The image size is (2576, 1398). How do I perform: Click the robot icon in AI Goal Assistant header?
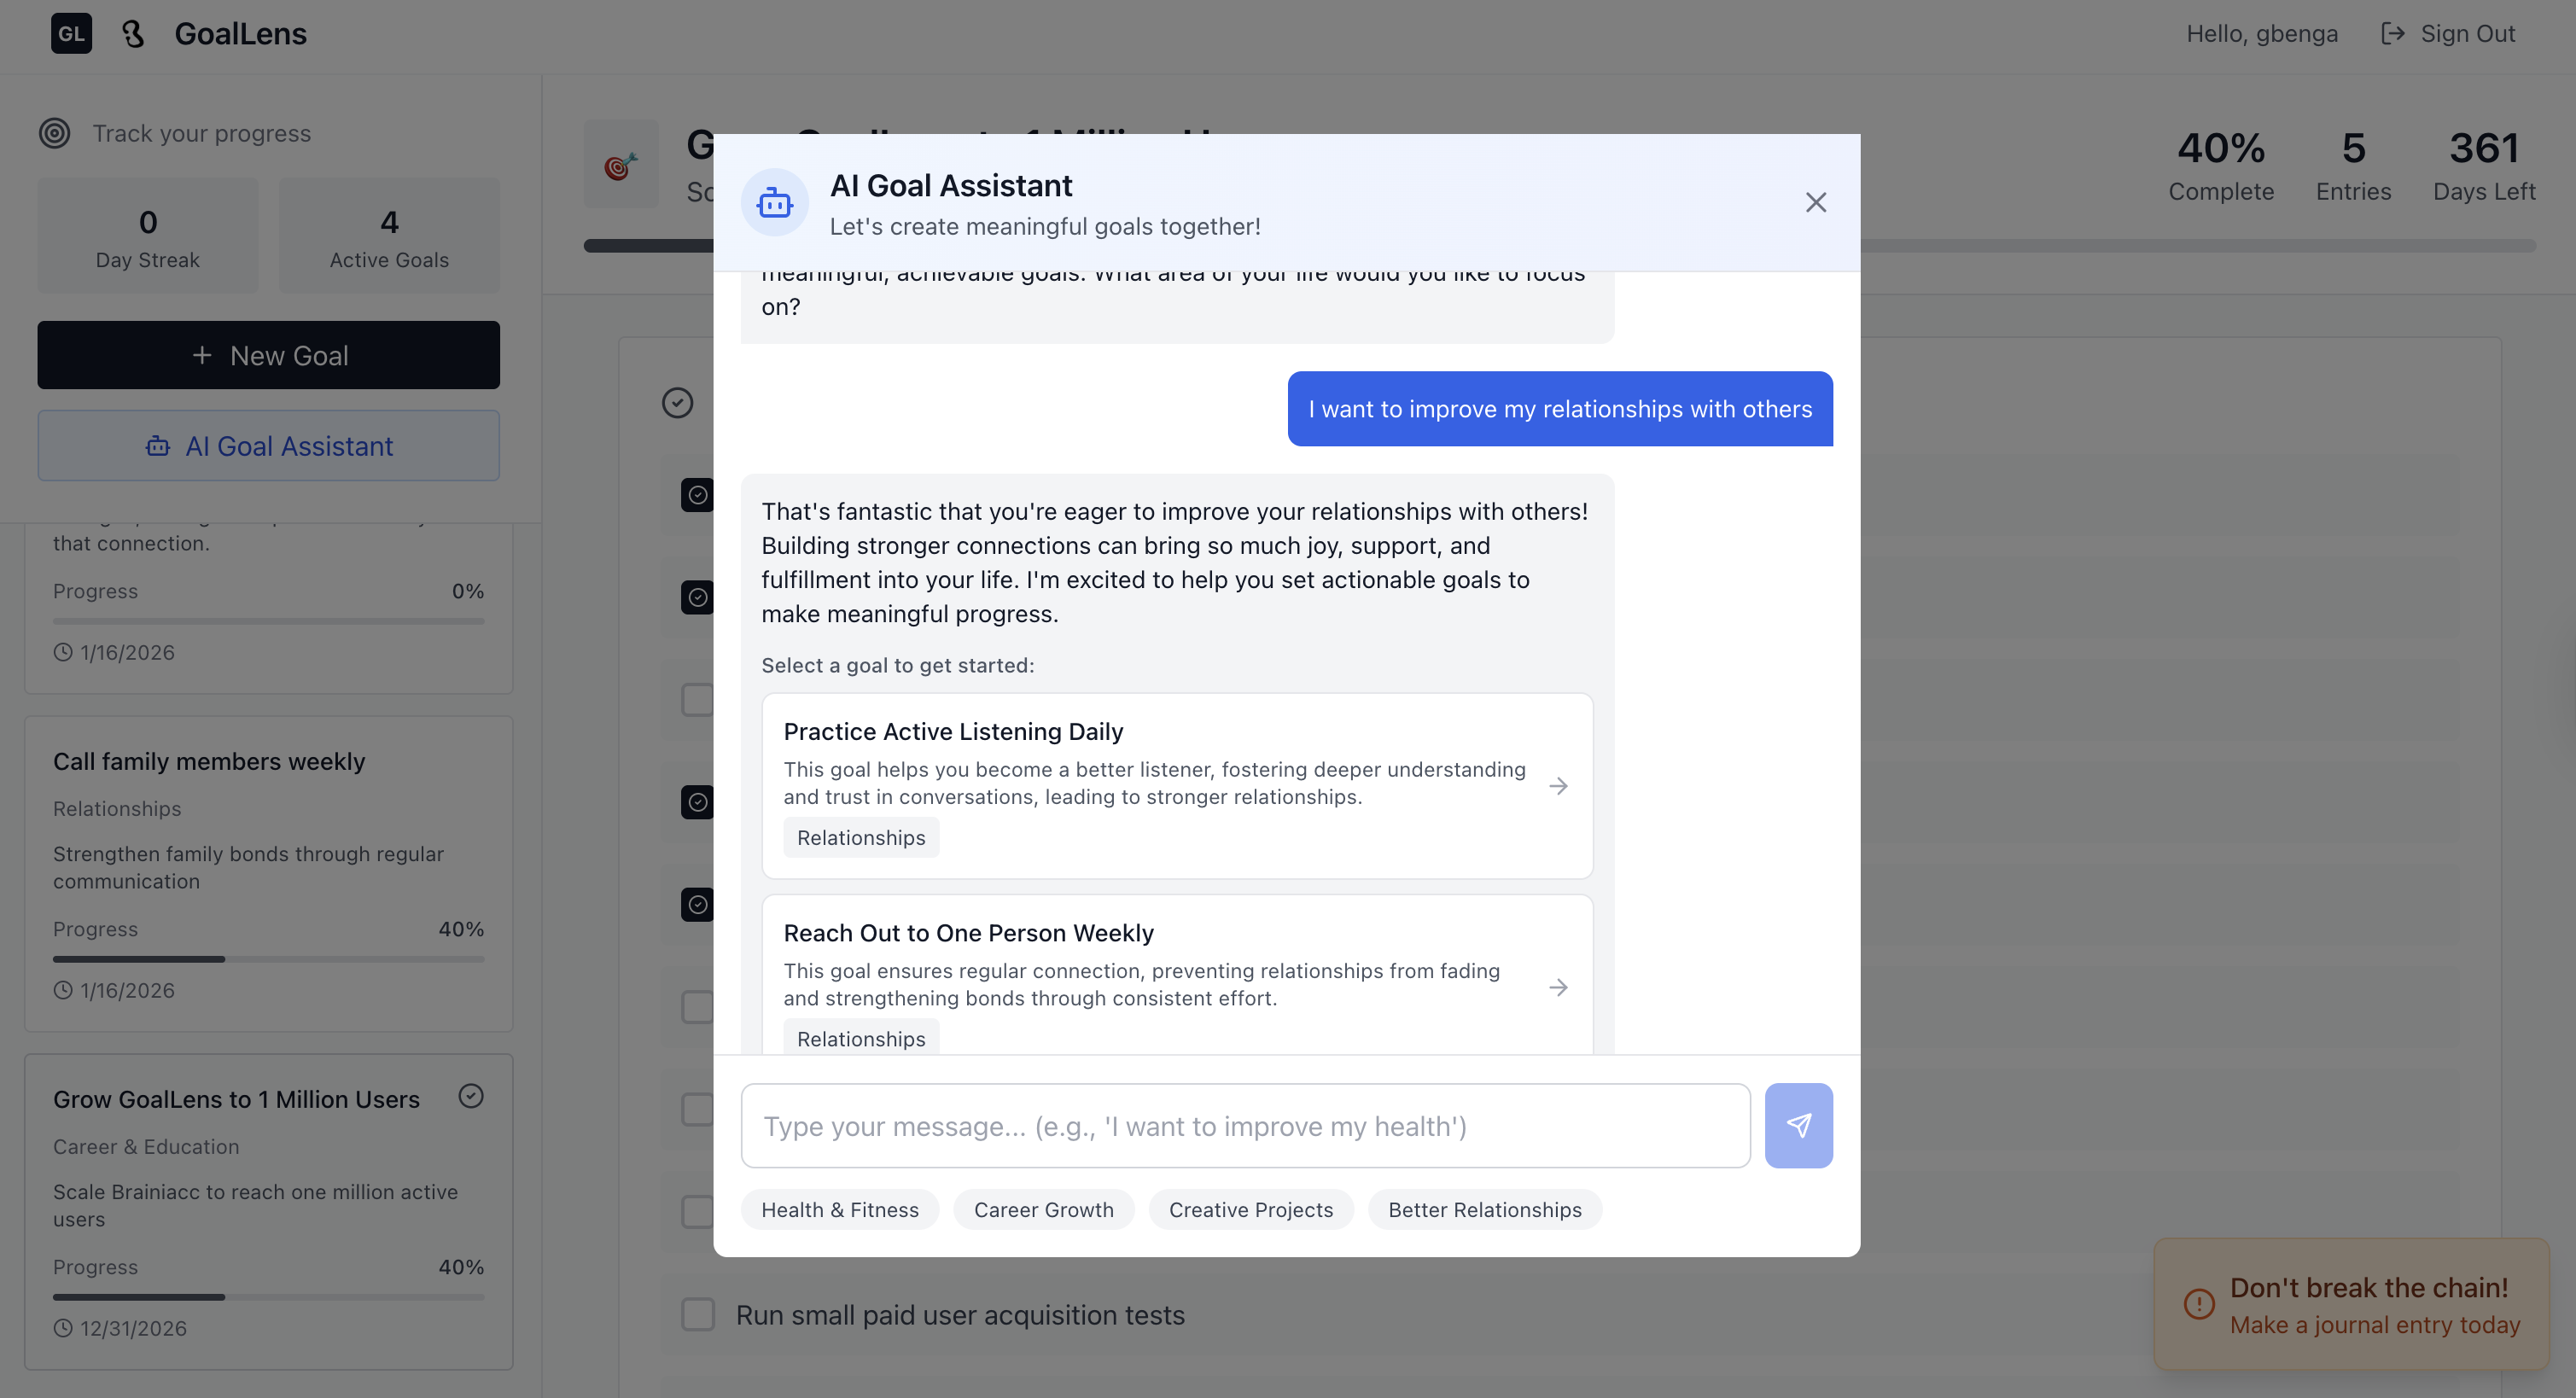775,202
